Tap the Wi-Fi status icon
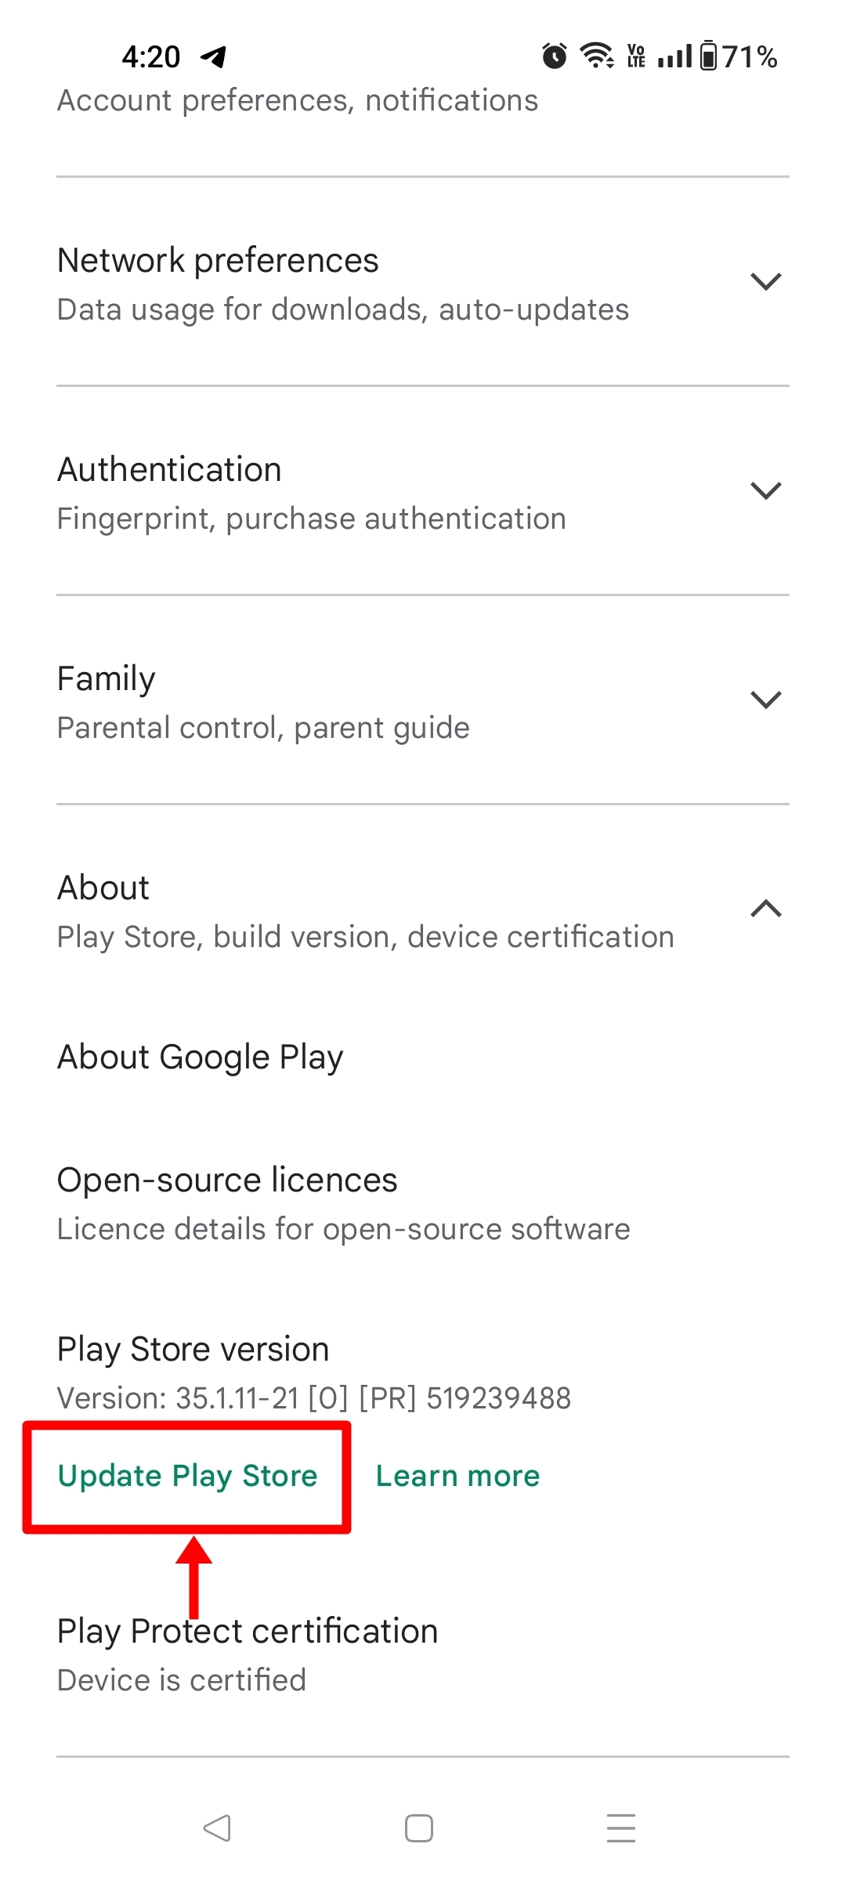846x1880 pixels. (596, 56)
